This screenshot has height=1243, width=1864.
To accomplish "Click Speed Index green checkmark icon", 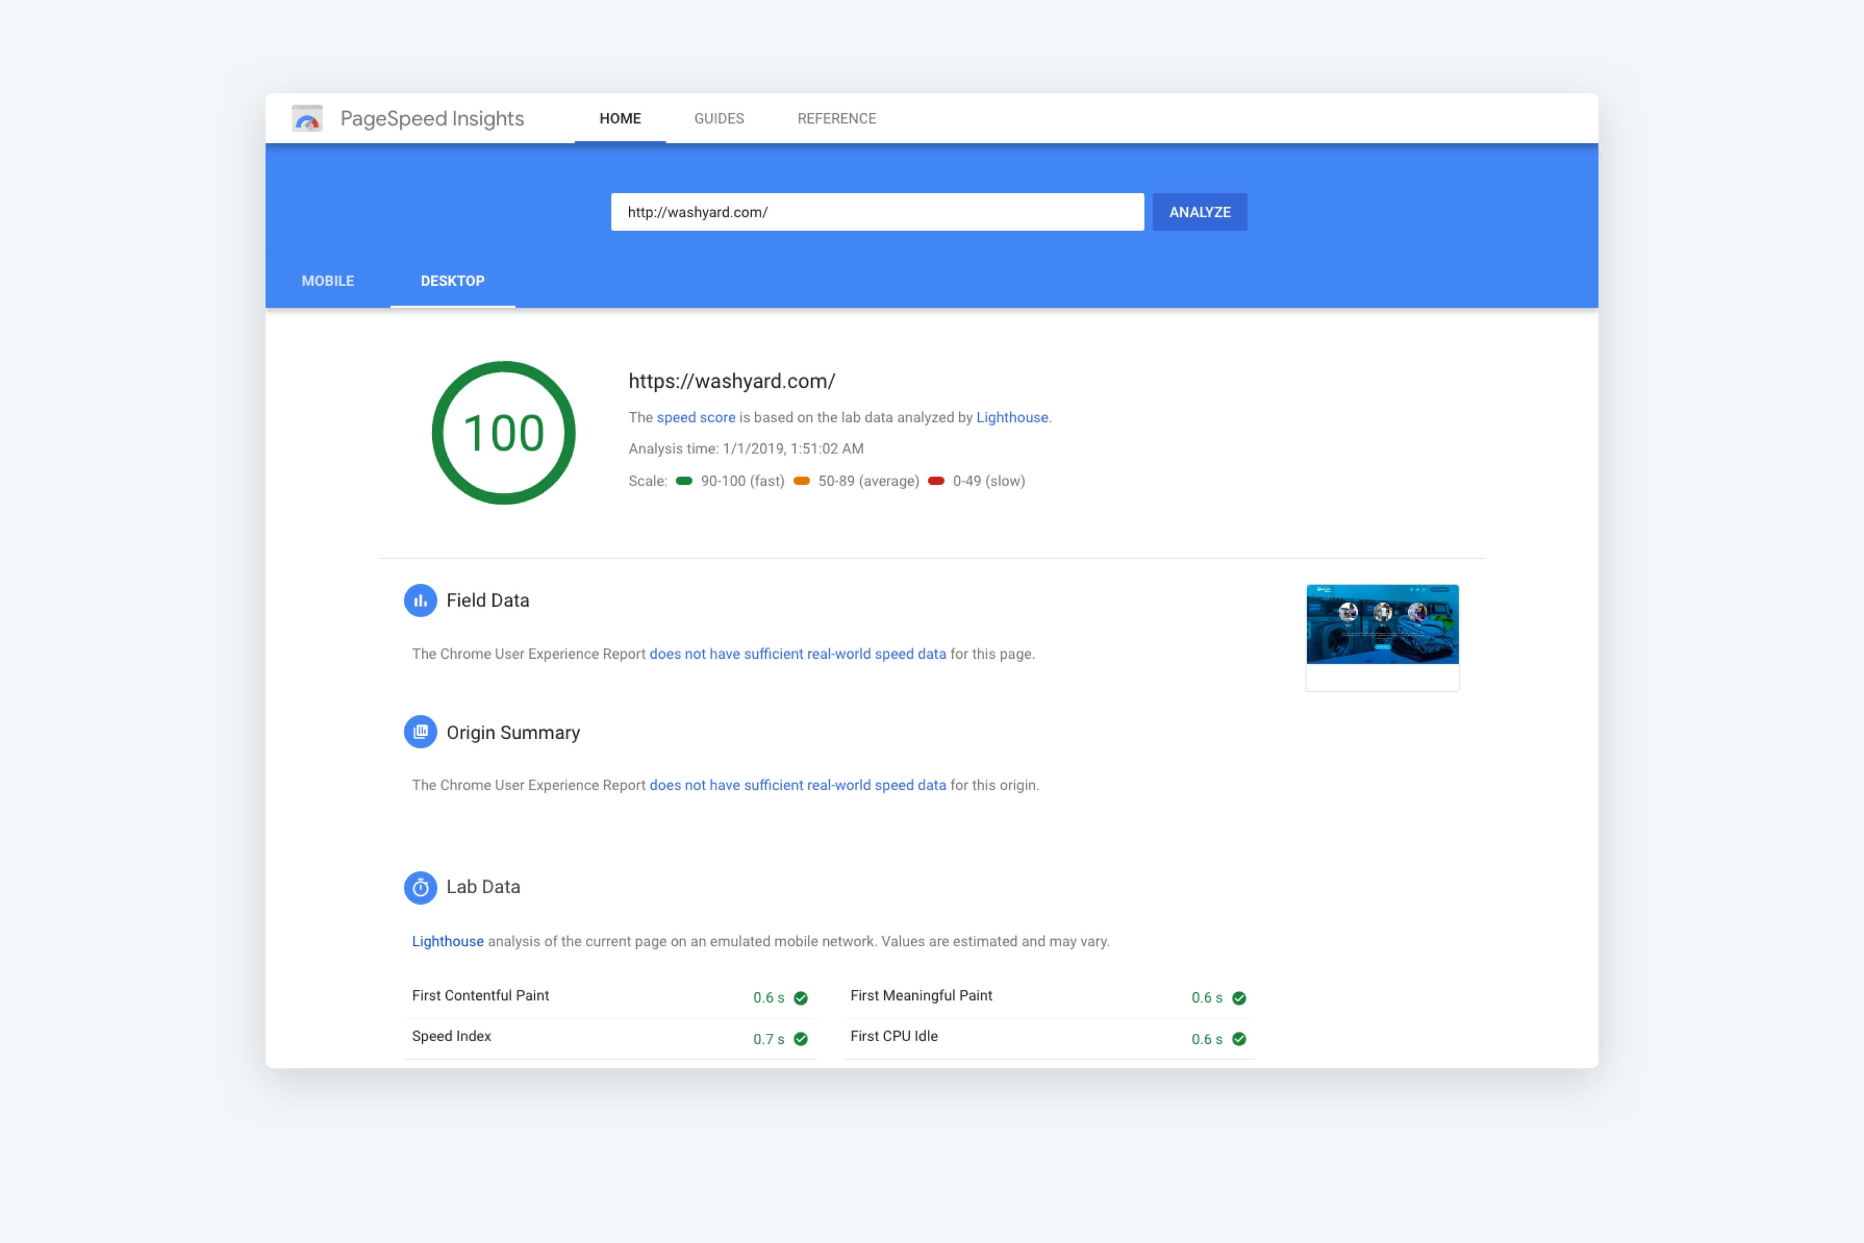I will pos(800,1039).
